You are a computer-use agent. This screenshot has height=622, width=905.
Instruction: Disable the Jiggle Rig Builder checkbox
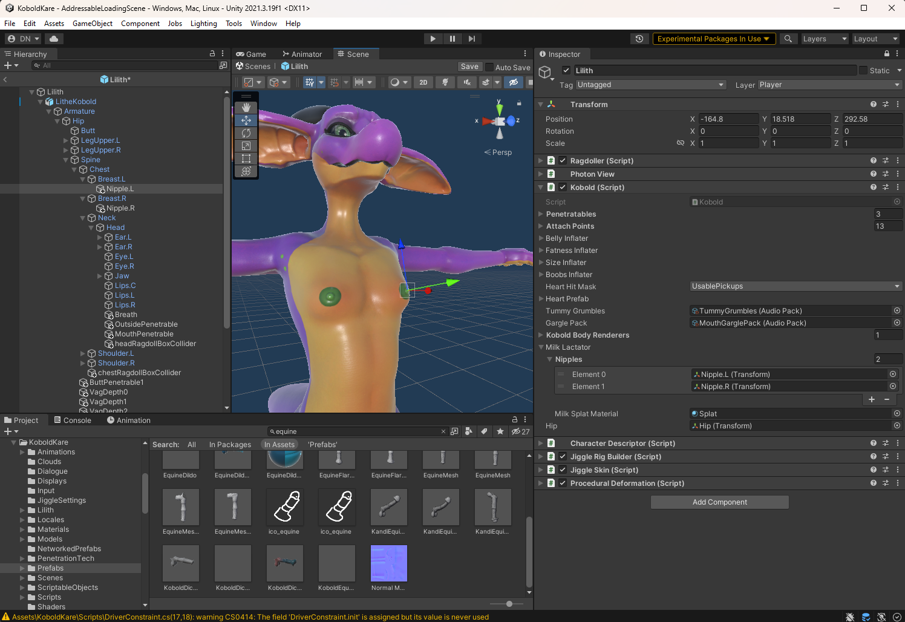[x=563, y=457]
